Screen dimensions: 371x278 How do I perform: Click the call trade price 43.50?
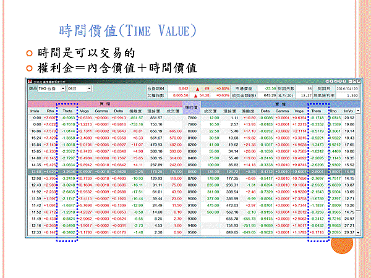177,192
